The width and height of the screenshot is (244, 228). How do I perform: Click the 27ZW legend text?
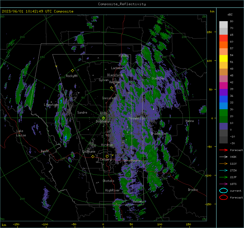tap(233, 171)
